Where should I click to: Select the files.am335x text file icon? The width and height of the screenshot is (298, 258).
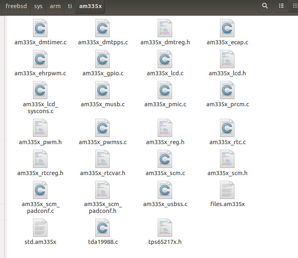[227, 190]
